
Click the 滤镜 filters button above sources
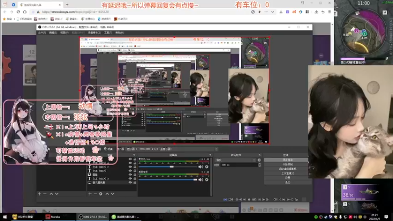point(109,149)
